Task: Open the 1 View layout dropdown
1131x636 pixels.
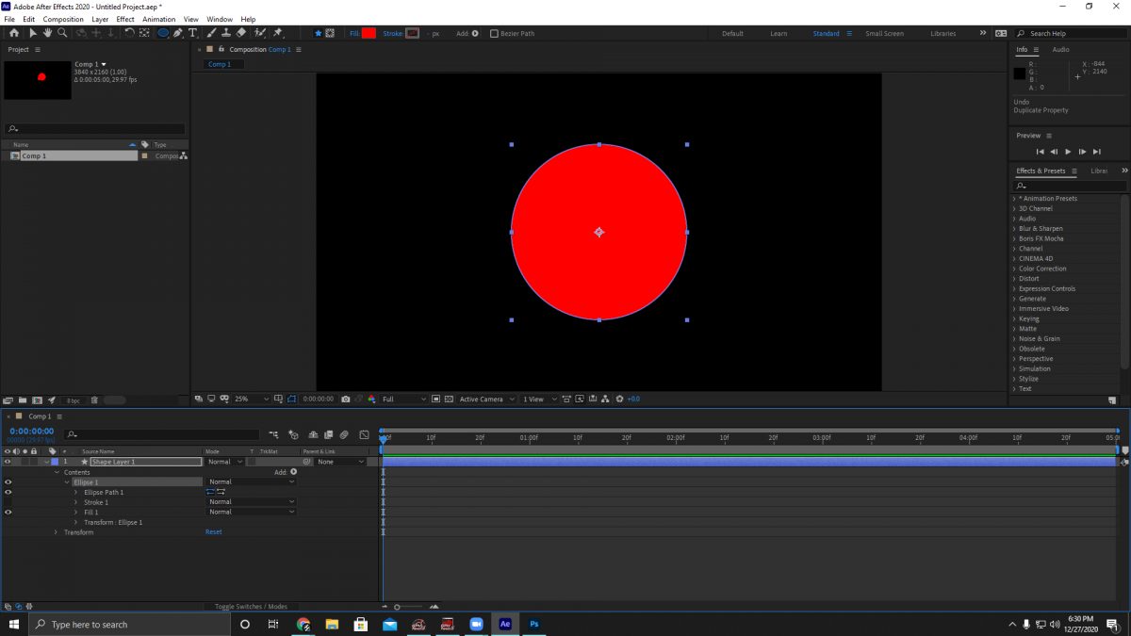Action: pyautogui.click(x=540, y=399)
